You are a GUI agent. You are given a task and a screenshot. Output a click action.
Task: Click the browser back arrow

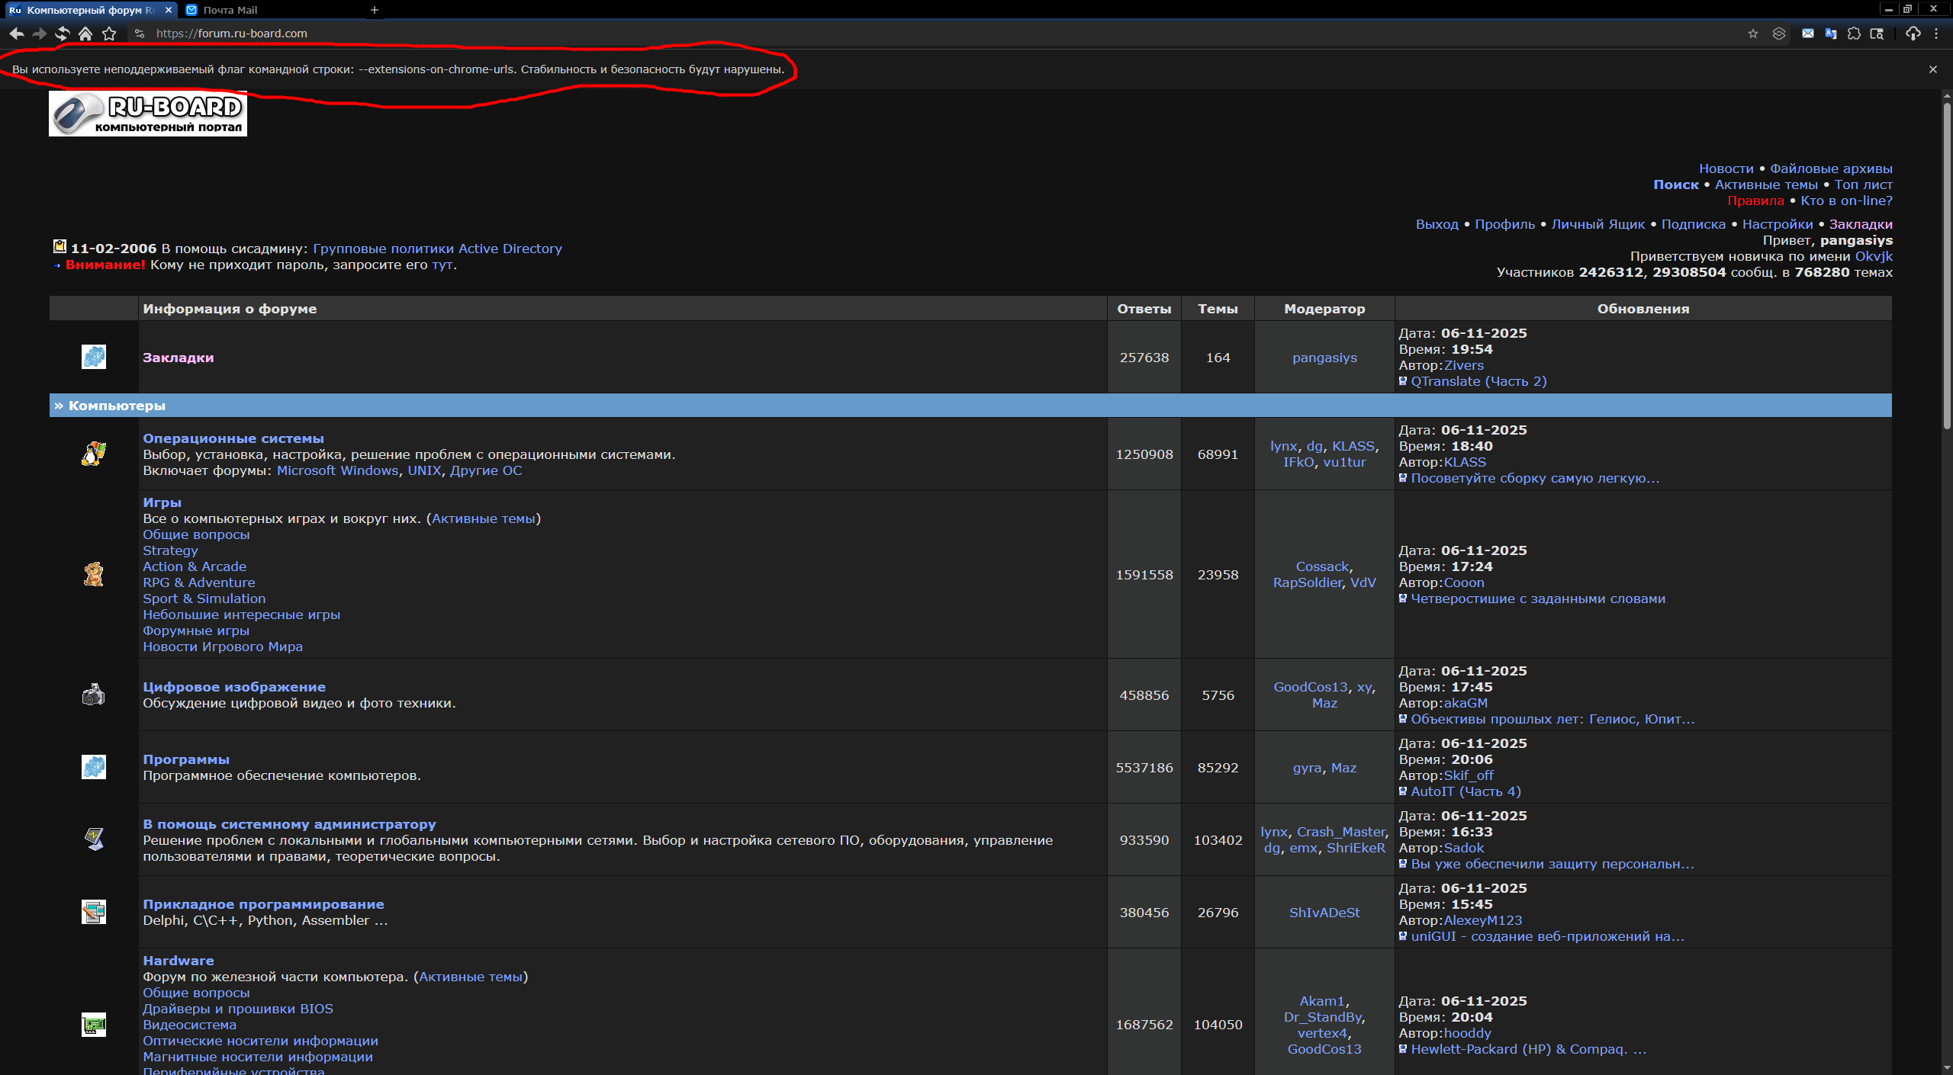coord(17,34)
